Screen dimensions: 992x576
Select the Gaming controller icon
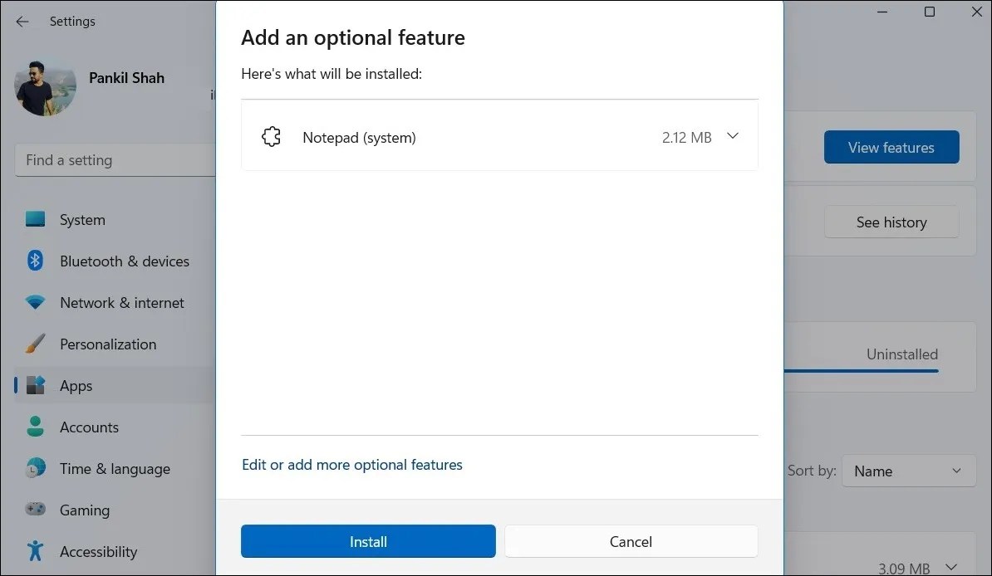(35, 510)
